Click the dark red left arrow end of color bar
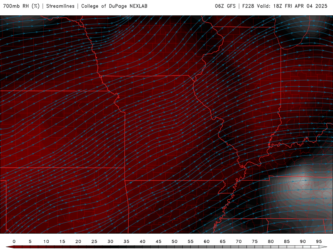The width and height of the screenshot is (333, 249). coord(10,247)
